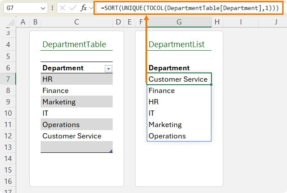This screenshot has width=287, height=193.
Task: Select column E header
Action: pos(130,22)
